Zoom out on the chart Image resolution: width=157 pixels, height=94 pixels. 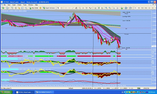coord(110,8)
